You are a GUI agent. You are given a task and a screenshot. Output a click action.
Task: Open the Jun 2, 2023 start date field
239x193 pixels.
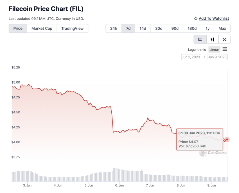pos(191,57)
